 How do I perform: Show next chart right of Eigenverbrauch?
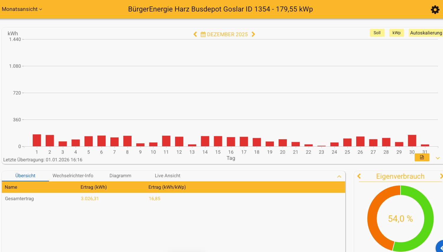pyautogui.click(x=441, y=176)
